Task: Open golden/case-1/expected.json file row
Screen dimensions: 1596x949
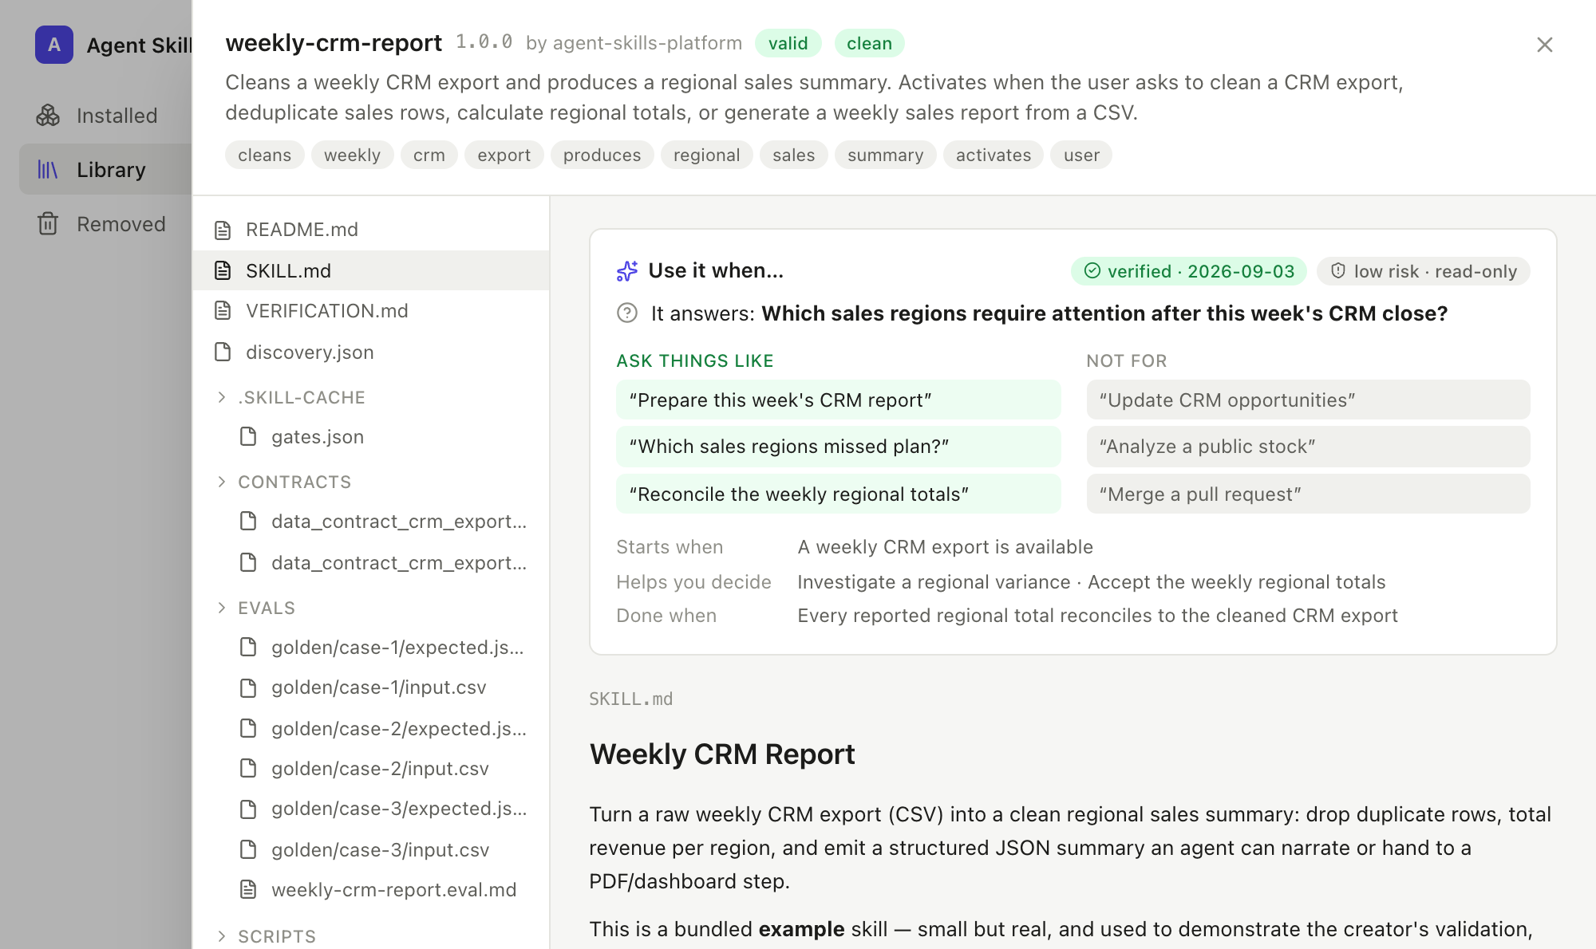Action: pos(371,647)
